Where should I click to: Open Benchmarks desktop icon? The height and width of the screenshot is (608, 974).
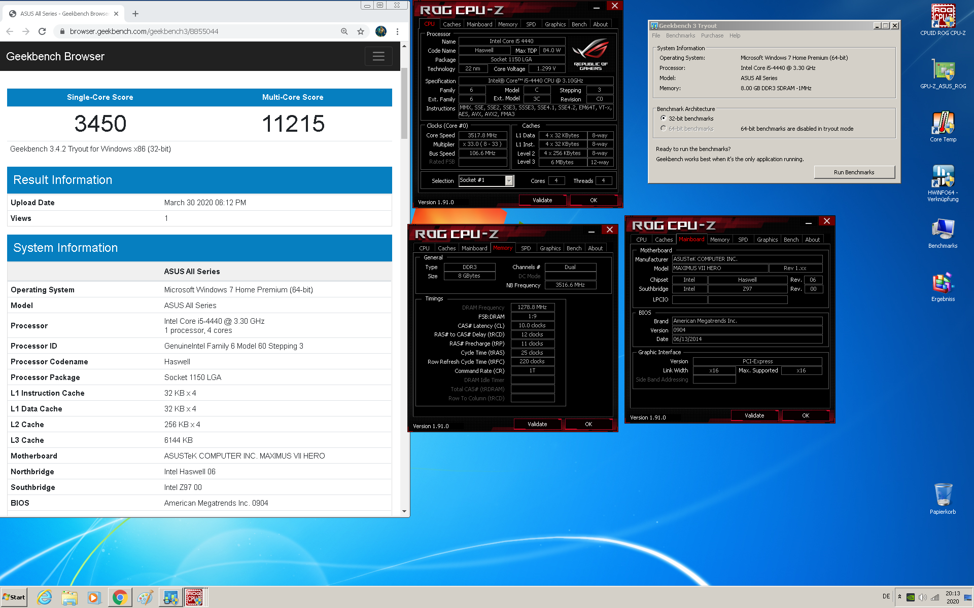tap(943, 233)
